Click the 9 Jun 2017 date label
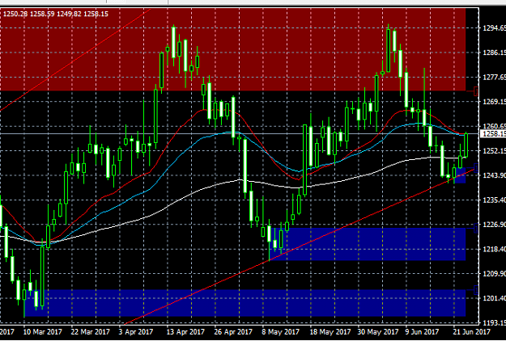This screenshot has height=341, width=506. 422,331
